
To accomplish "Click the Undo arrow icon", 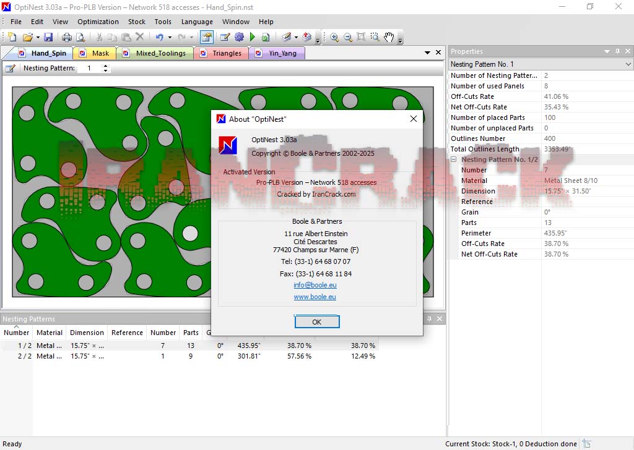I will pos(160,38).
